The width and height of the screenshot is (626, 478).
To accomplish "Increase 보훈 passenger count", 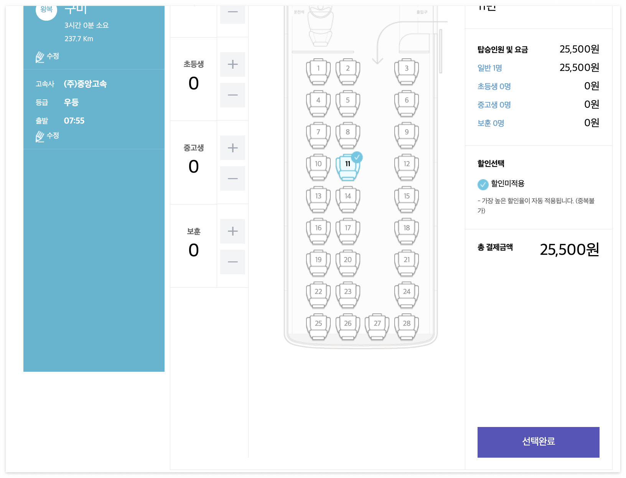I will (x=232, y=231).
